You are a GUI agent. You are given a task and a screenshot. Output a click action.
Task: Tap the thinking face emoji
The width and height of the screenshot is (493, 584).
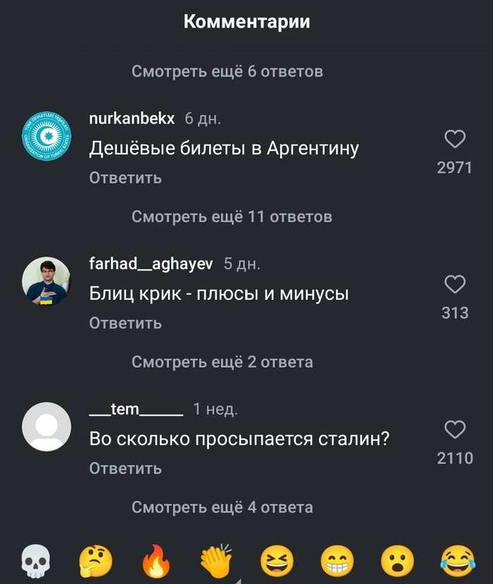(x=94, y=562)
